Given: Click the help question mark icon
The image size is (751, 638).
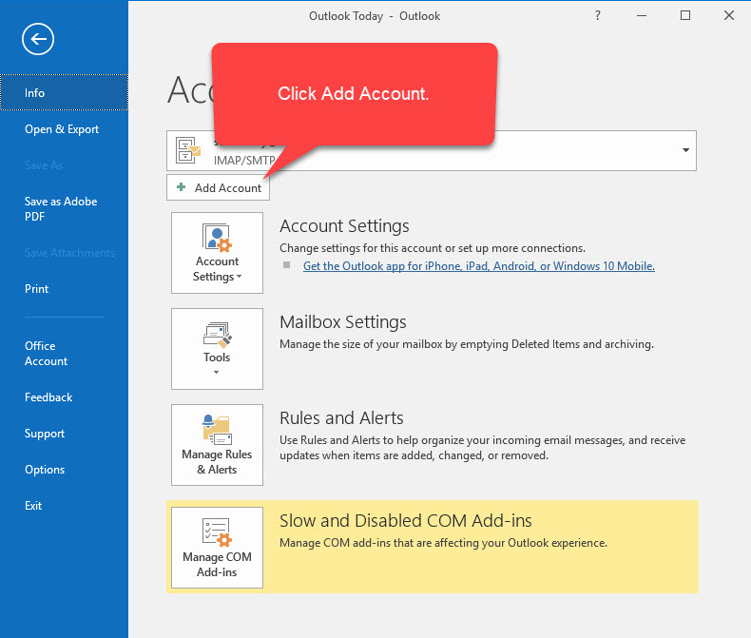Looking at the screenshot, I should coord(597,15).
